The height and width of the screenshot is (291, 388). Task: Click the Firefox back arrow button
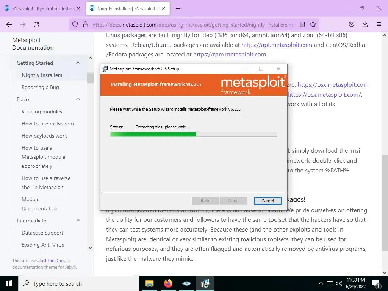pyautogui.click(x=9, y=24)
